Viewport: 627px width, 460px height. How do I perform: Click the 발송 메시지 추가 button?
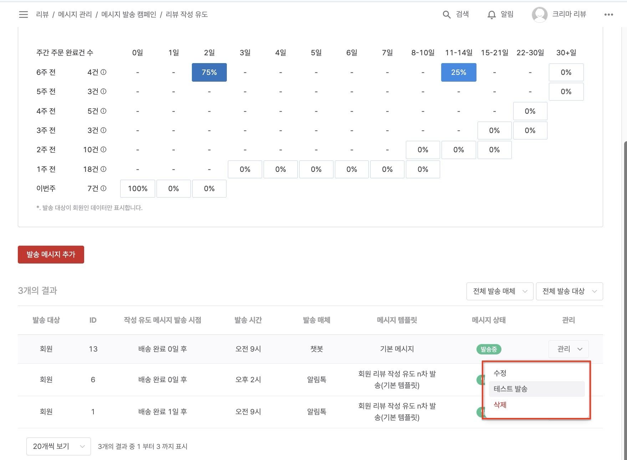[51, 255]
